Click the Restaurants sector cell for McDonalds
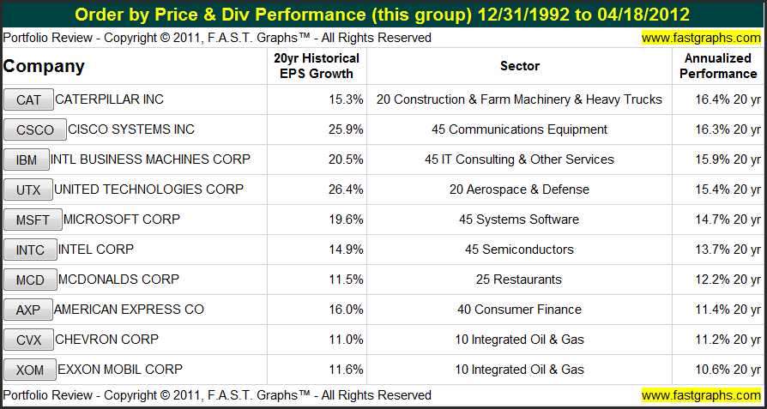Image resolution: width=767 pixels, height=409 pixels. [519, 280]
